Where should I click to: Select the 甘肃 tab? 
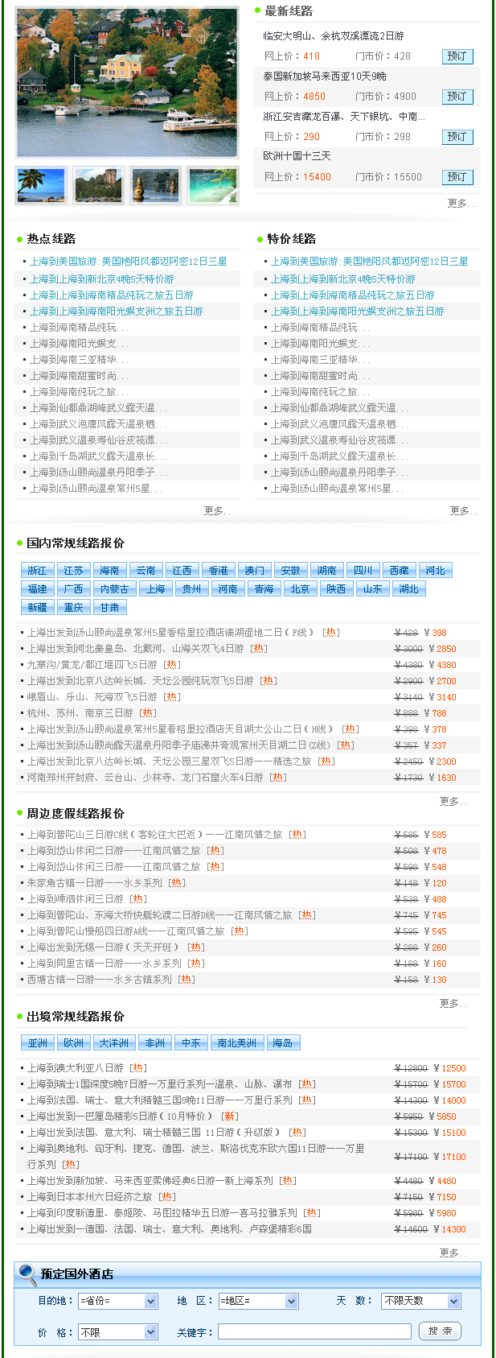coord(109,607)
